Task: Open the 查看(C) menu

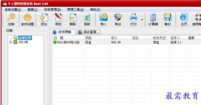Action: click(x=33, y=10)
